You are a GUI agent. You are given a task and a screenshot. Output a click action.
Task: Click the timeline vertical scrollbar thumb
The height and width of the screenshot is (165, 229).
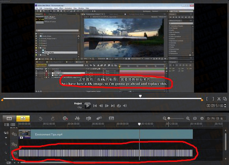point(225,141)
